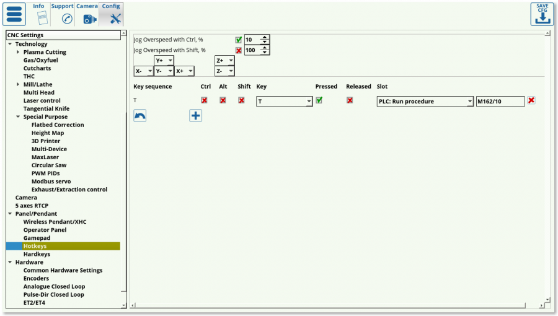
Task: Select Encoders in hardware tree
Action: tap(36, 279)
